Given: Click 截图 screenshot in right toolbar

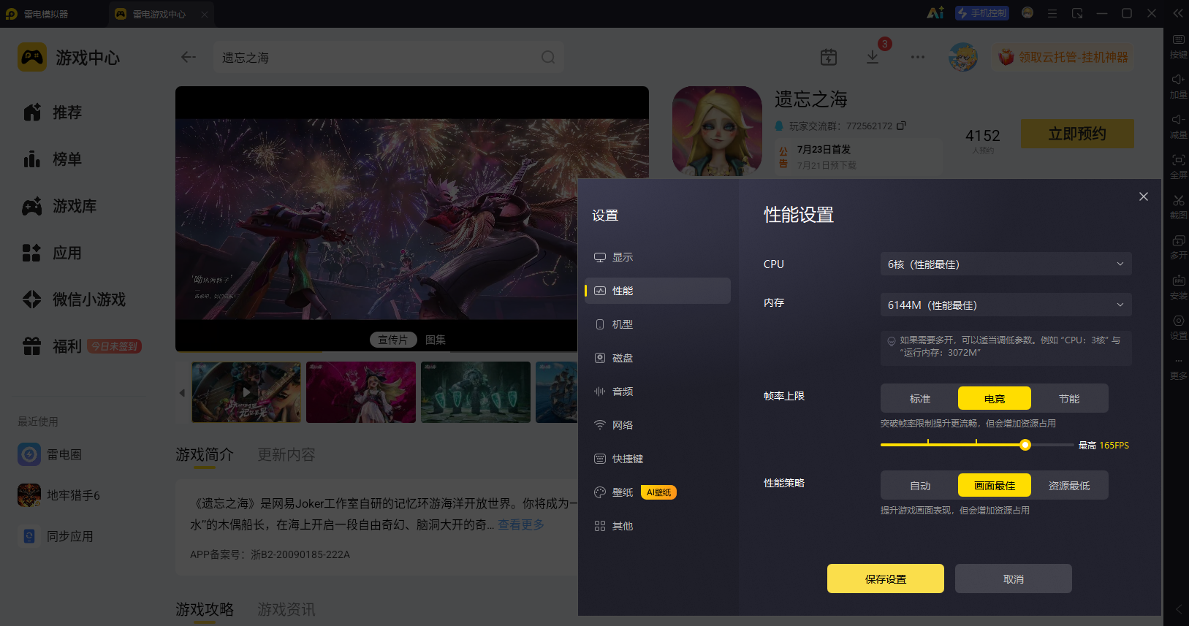Looking at the screenshot, I should tap(1178, 206).
